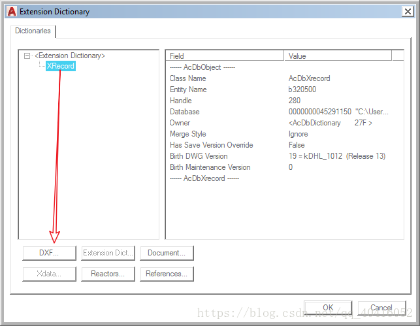Image resolution: width=420 pixels, height=326 pixels.
Task: Confirm with the OK button
Action: [328, 308]
